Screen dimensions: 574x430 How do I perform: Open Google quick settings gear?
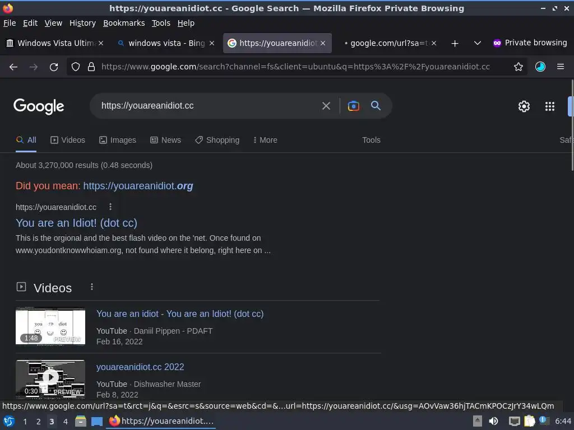pyautogui.click(x=524, y=106)
